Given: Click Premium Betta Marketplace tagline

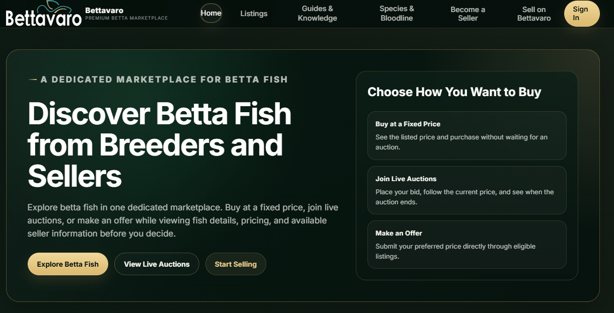Looking at the screenshot, I should tap(126, 18).
